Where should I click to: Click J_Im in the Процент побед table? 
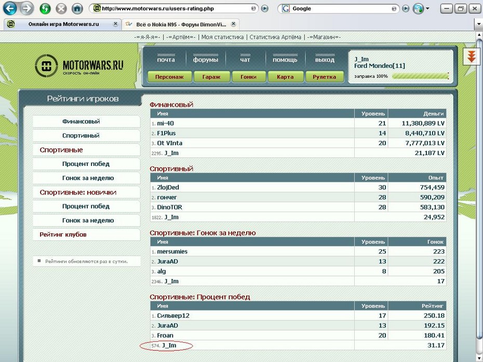point(169,345)
